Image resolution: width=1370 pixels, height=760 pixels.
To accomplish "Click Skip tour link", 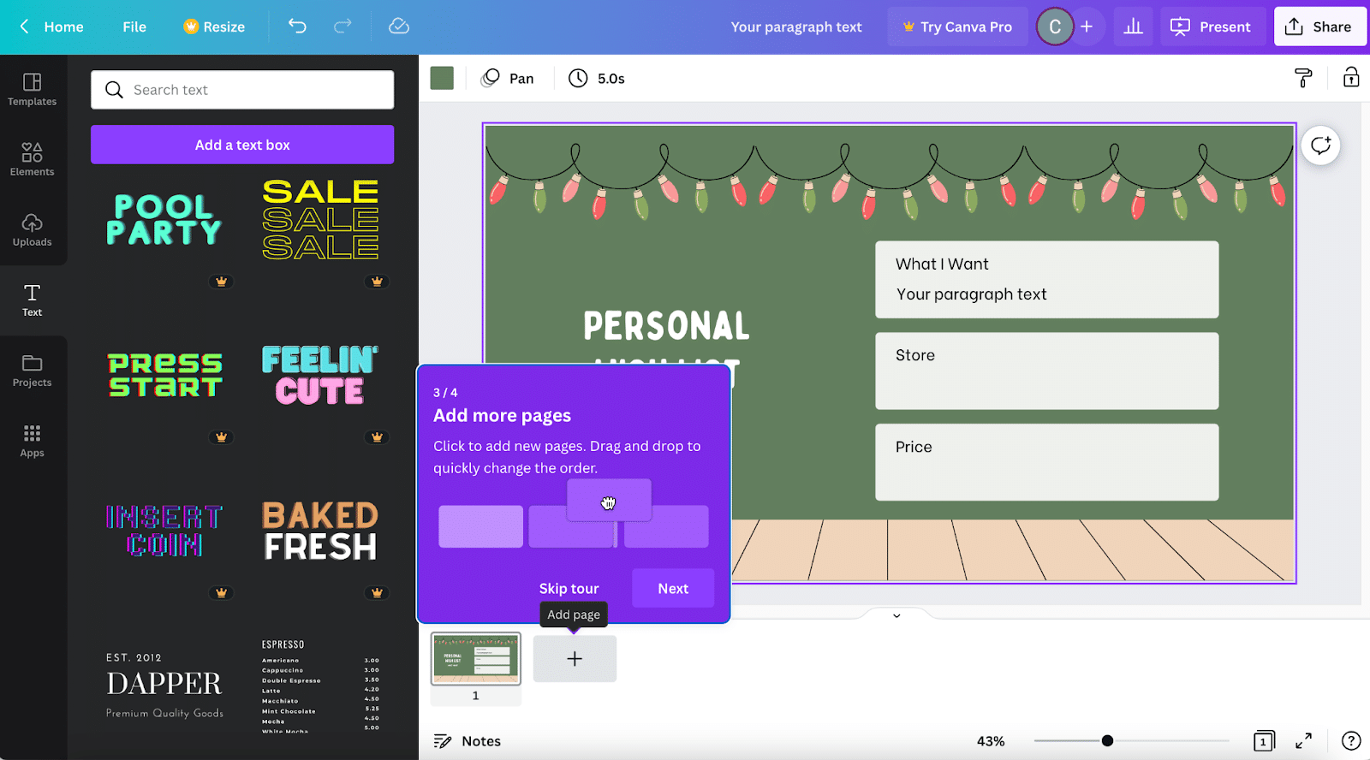I will (569, 589).
